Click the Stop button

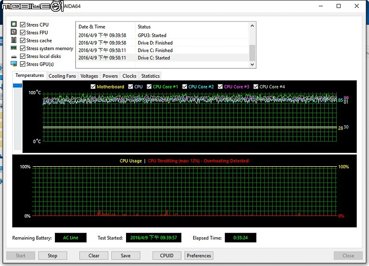click(x=52, y=255)
